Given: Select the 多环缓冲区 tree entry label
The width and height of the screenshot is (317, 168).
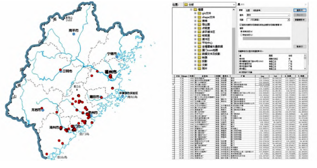Looking at the screenshot, I should click(209, 32).
